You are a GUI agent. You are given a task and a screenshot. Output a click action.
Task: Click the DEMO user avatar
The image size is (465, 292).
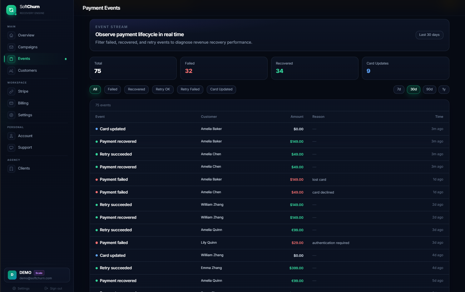pos(12,275)
